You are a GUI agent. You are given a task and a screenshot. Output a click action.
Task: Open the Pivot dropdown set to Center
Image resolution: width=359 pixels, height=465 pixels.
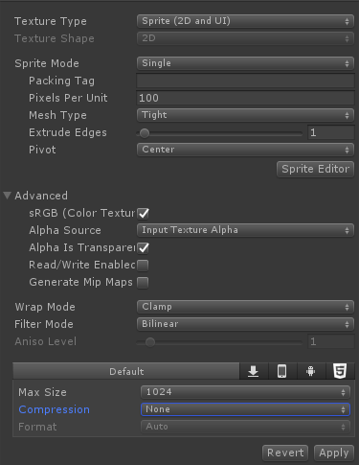tap(245, 150)
